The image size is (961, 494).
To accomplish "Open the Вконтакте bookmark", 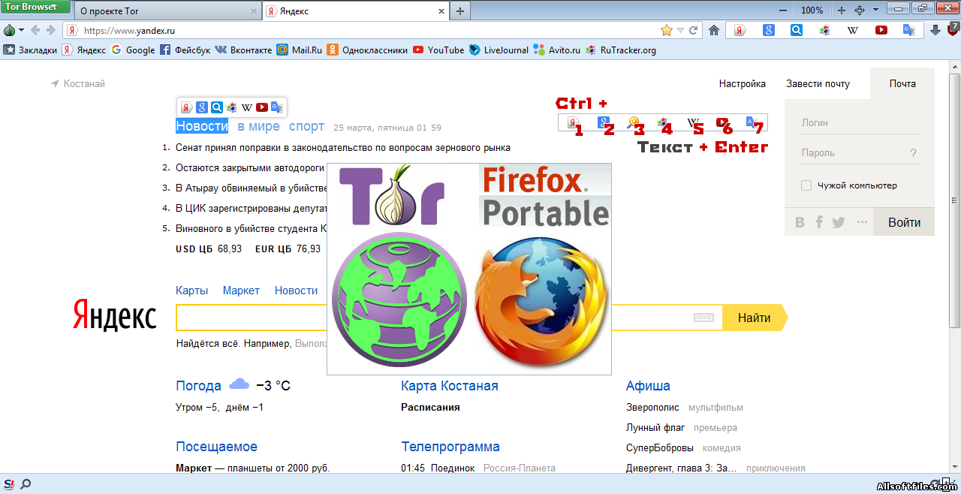I will pos(243,50).
